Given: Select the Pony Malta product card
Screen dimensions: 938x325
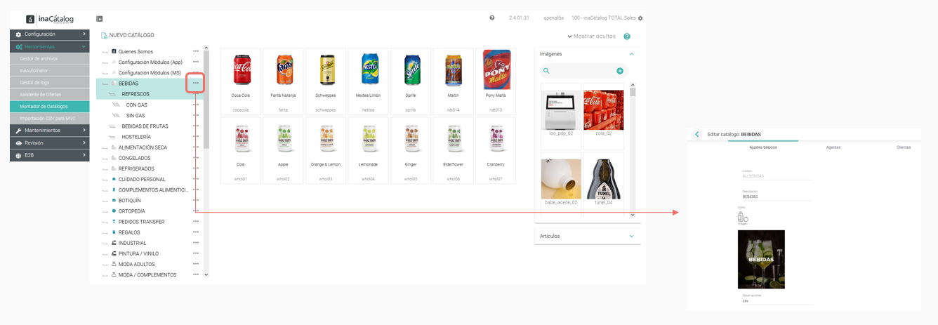Looking at the screenshot, I should point(496,81).
